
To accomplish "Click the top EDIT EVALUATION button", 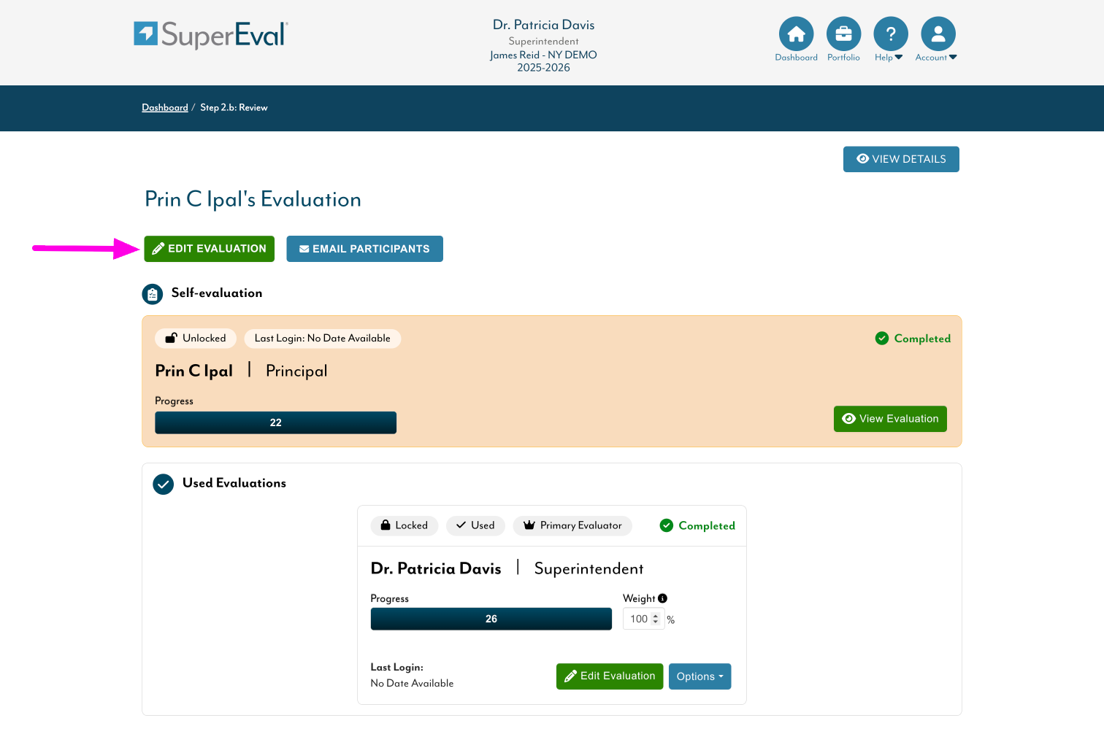I will 210,249.
